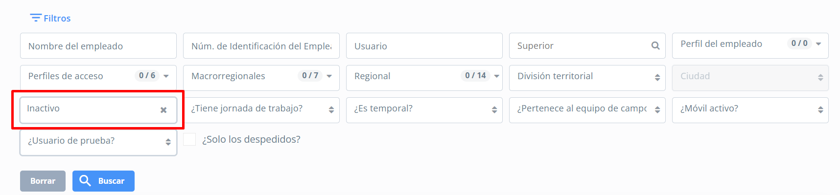Check the ¿Solo los despedidos? checkbox
840x195 pixels.
(x=189, y=139)
